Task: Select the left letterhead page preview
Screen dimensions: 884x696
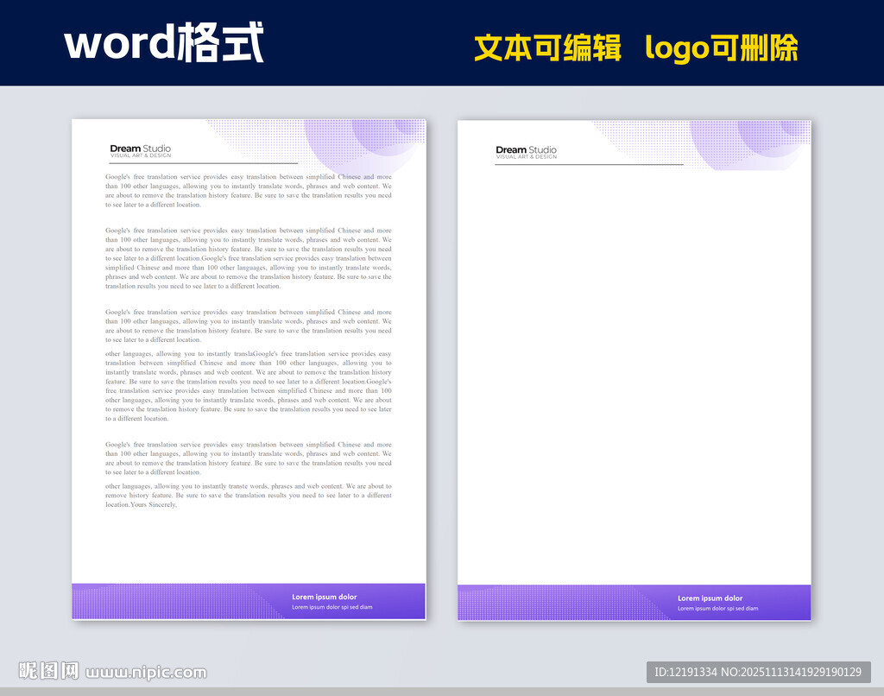Action: click(249, 367)
